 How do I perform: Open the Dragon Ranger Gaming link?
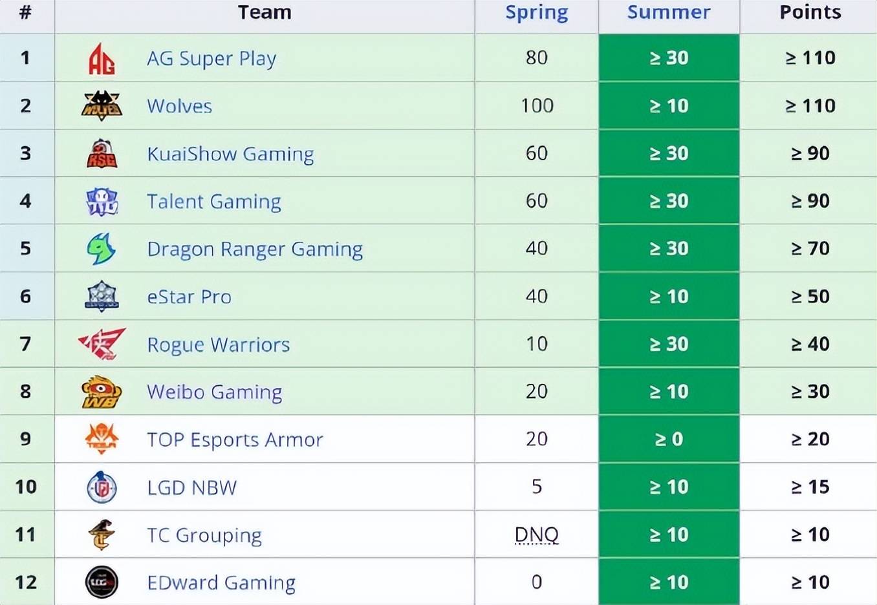coord(255,249)
